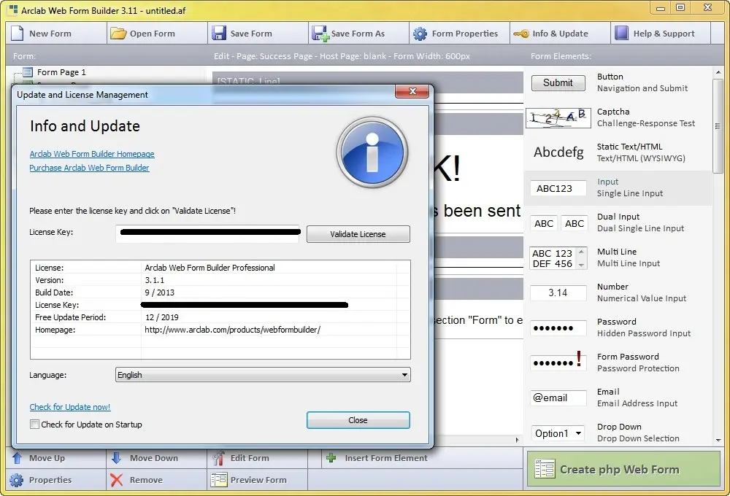The image size is (730, 496).
Task: Select the Submit button form element
Action: (x=558, y=83)
